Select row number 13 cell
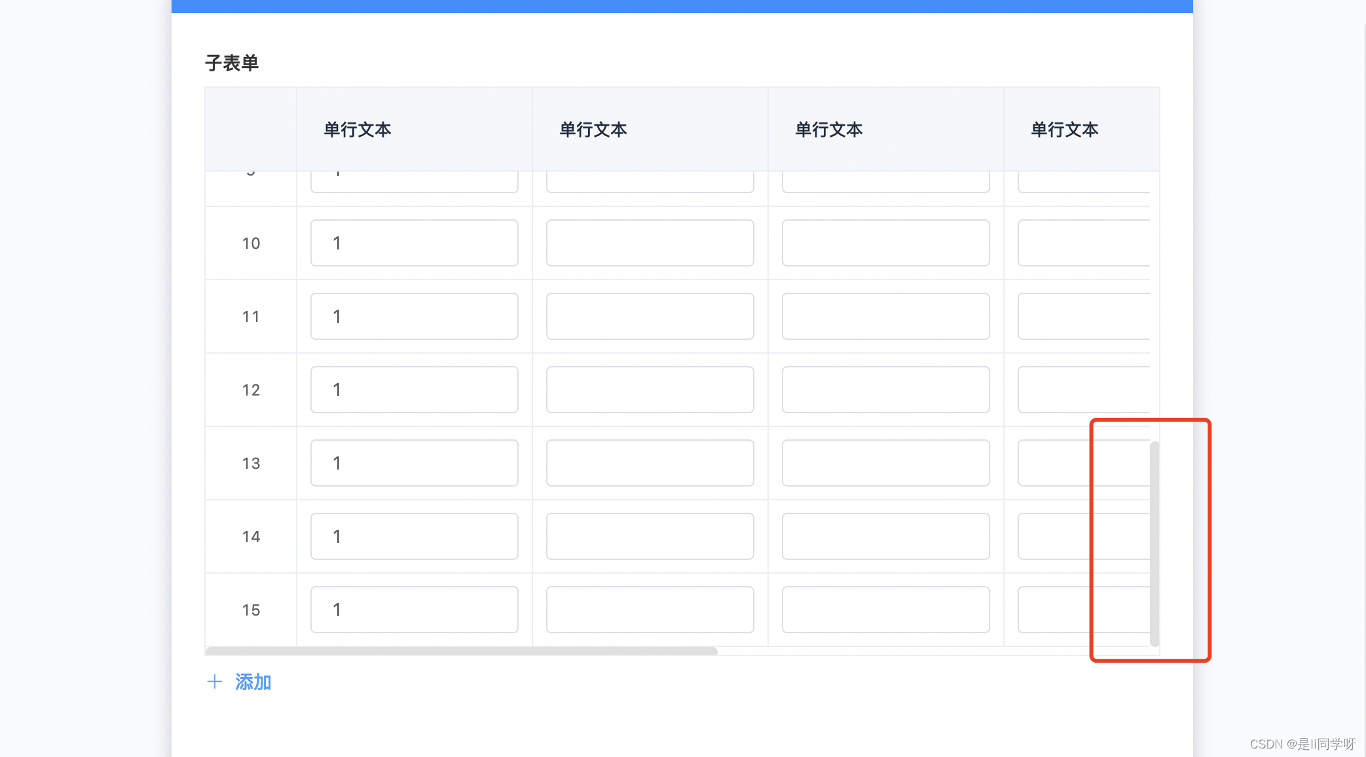This screenshot has width=1366, height=757. pos(251,463)
